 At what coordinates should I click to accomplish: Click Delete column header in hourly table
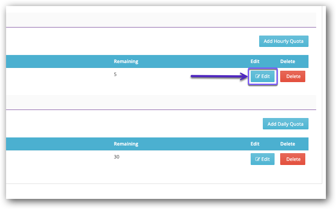tap(287, 61)
